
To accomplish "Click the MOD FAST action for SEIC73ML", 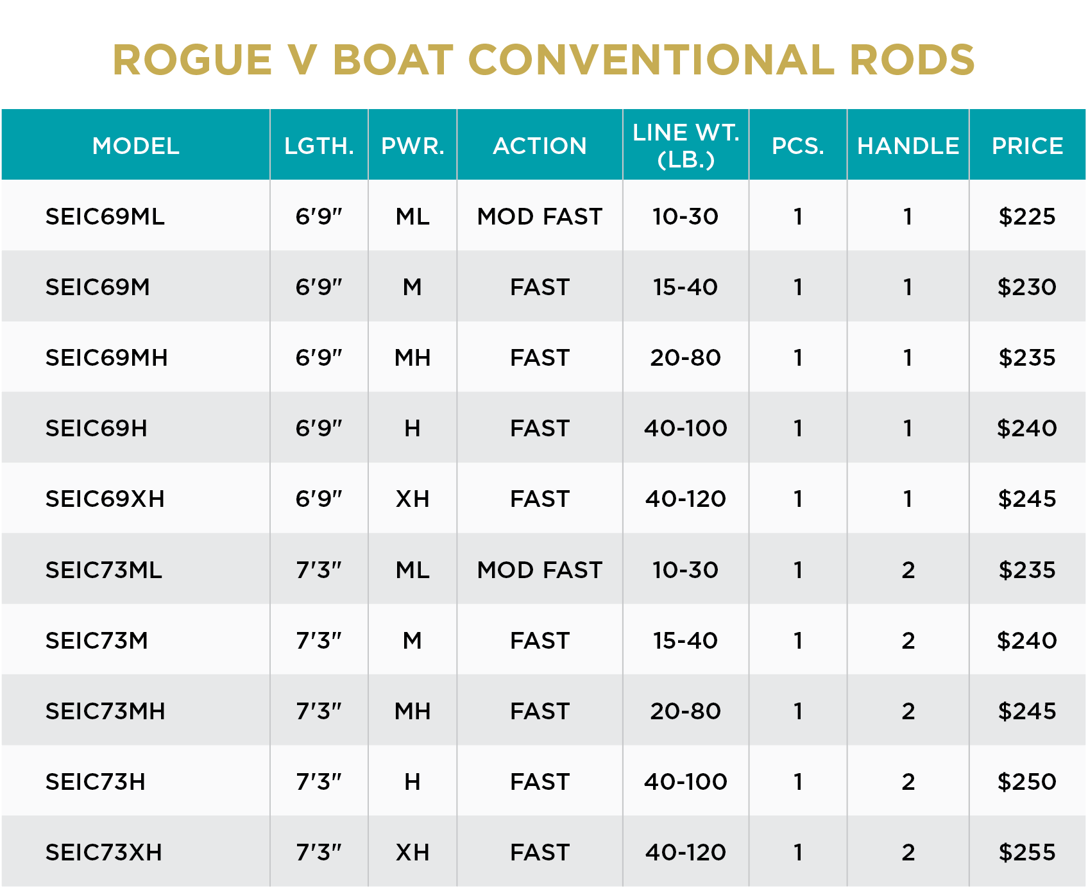I will click(x=540, y=570).
